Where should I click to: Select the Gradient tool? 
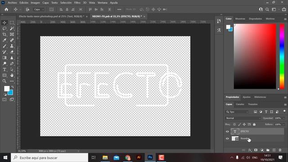coord(4,58)
